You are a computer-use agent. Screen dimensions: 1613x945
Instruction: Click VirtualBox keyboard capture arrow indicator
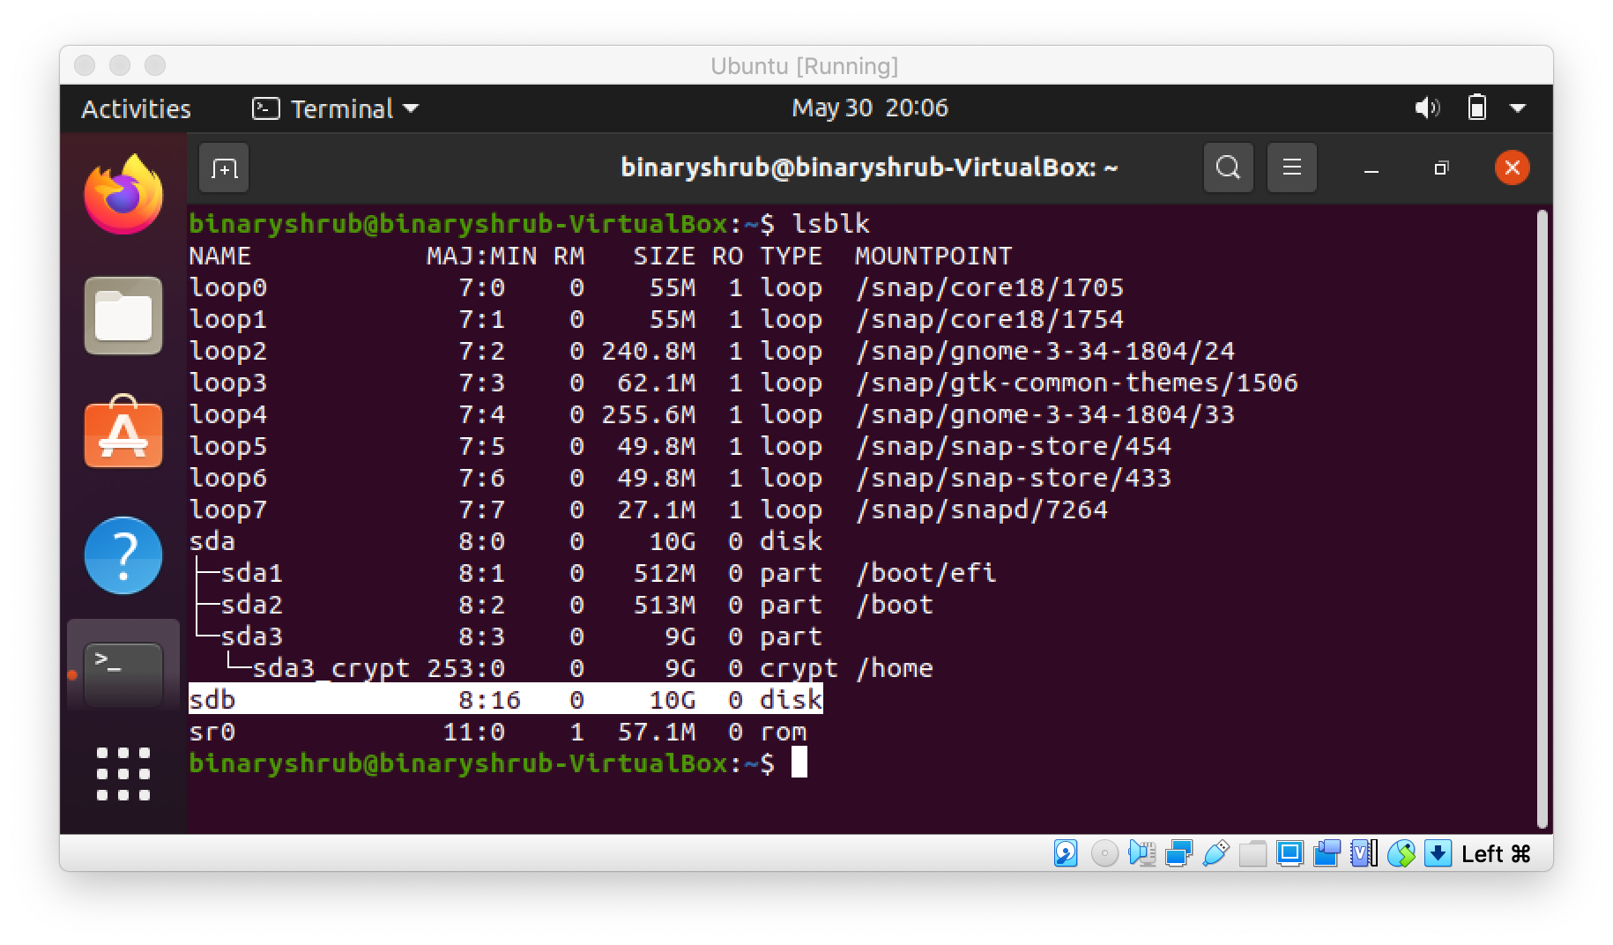tap(1438, 853)
